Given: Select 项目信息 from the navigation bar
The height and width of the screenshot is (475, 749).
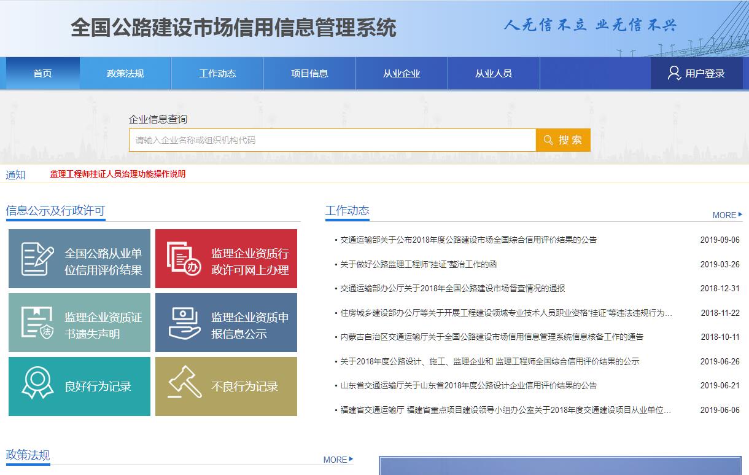Looking at the screenshot, I should click(x=309, y=73).
